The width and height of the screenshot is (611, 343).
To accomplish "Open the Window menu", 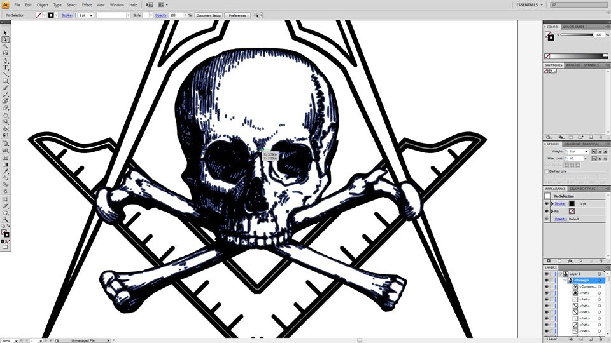I will [x=117, y=5].
